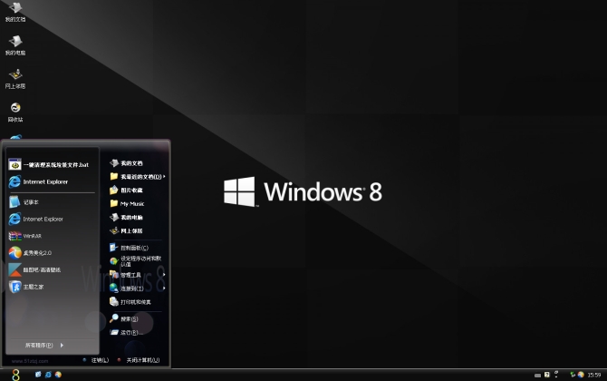Expand the 我最近的文档(D) submenu arrow
Viewport: 607px width, 381px height.
(164, 177)
